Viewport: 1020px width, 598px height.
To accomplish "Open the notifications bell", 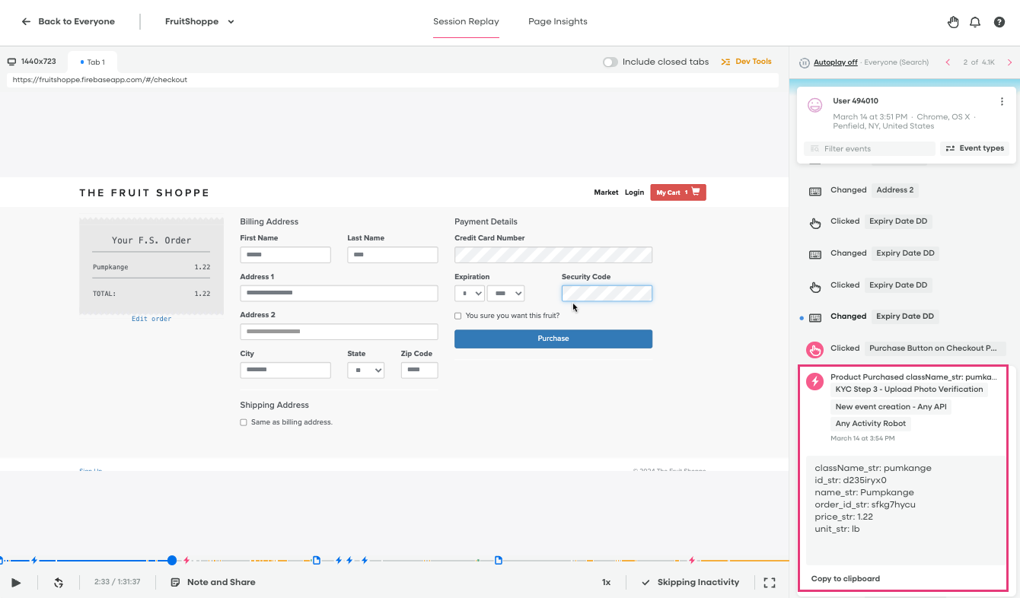I will click(975, 22).
